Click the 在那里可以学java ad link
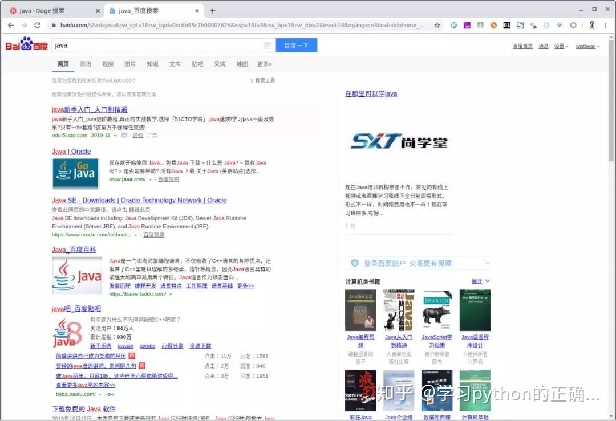This screenshot has width=616, height=421. click(371, 94)
